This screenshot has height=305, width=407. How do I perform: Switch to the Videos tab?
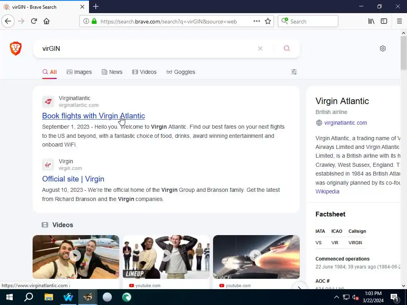pos(144,72)
